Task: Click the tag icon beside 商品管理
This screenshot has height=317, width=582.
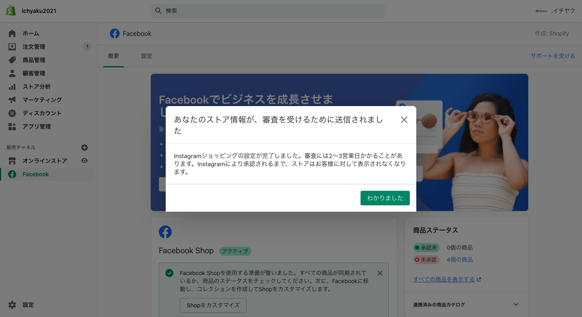Action: 12,60
